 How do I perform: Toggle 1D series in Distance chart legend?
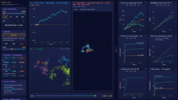click(127, 5)
